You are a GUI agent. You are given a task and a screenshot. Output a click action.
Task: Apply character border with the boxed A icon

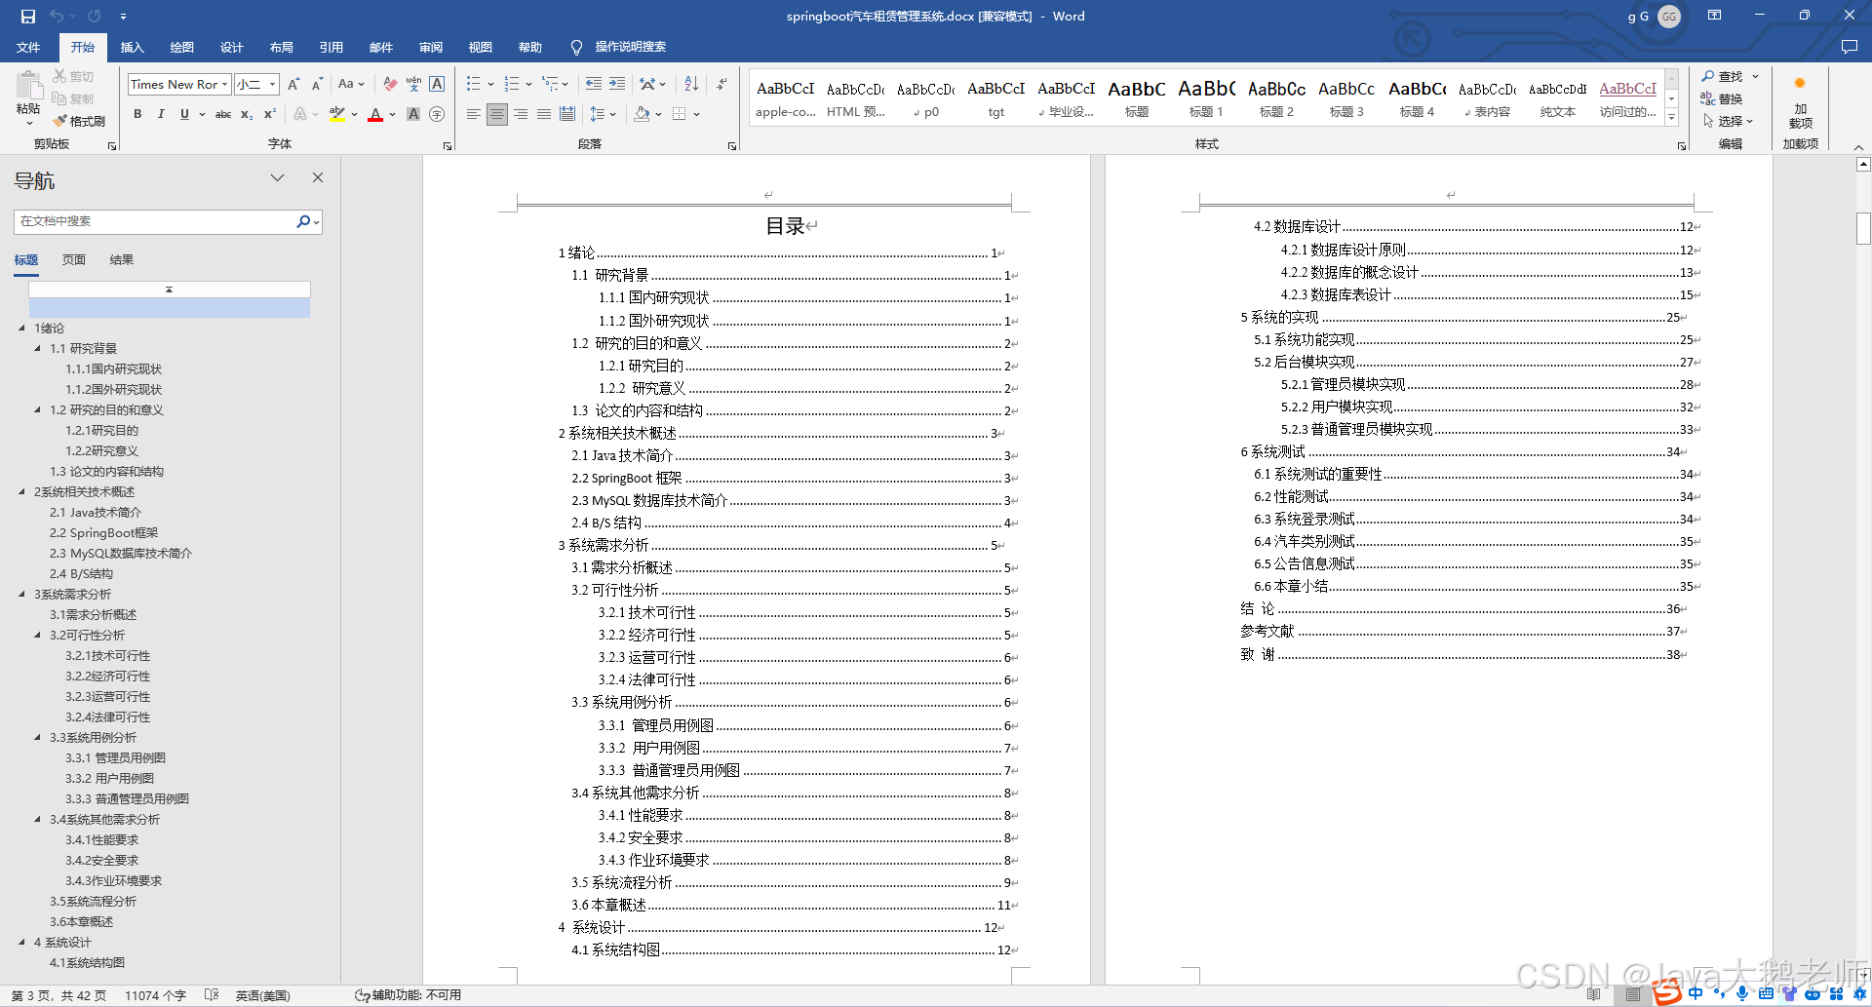click(437, 85)
